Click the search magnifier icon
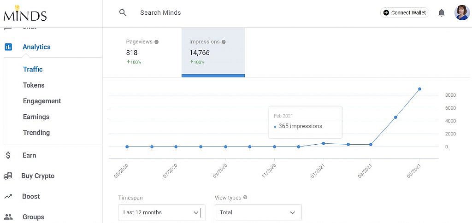 (123, 12)
